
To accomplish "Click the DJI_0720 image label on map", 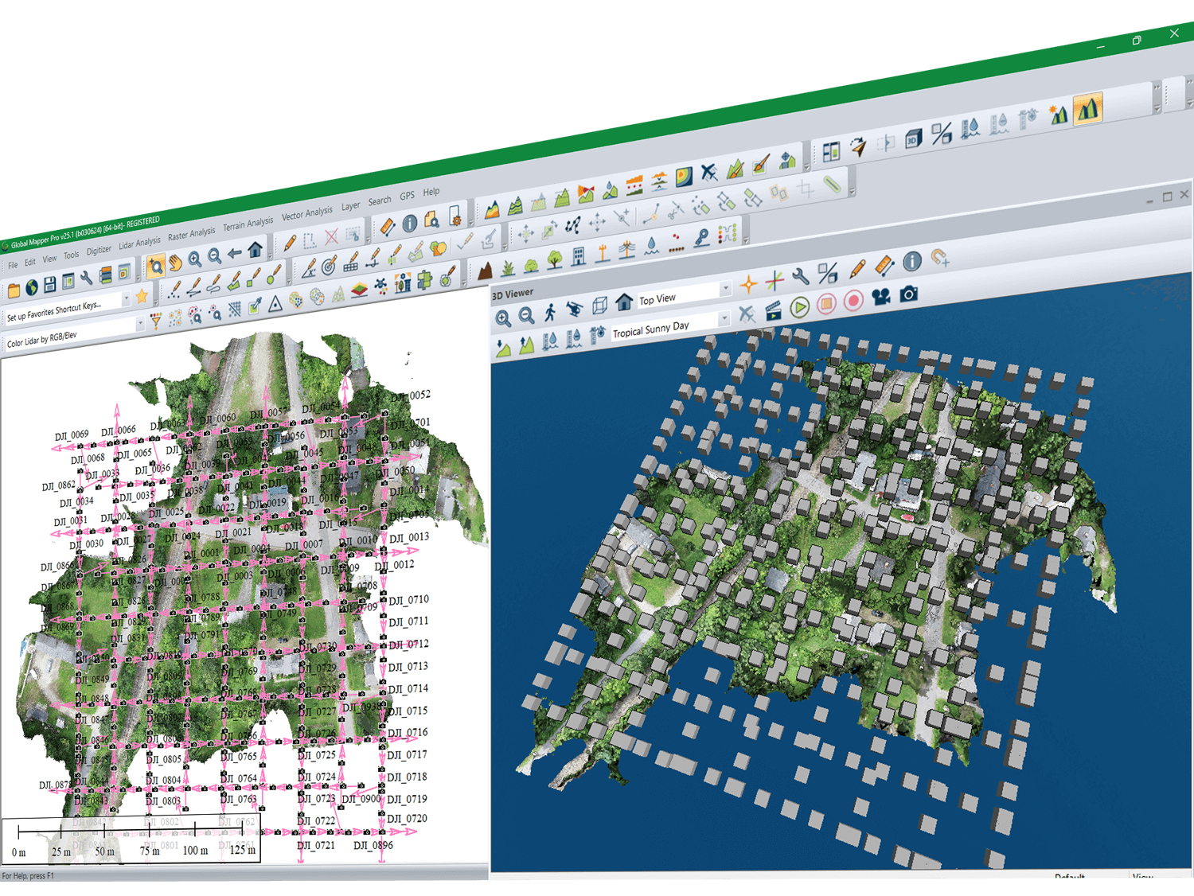I will pyautogui.click(x=408, y=818).
